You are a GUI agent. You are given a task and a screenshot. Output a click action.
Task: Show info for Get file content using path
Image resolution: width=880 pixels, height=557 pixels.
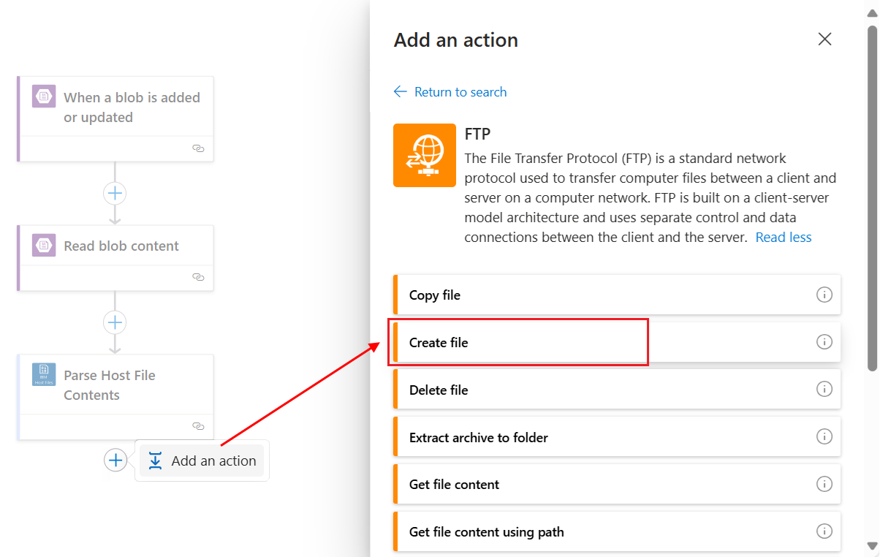pos(824,531)
